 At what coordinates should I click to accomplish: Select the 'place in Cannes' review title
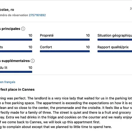pyautogui.click(x=17, y=89)
